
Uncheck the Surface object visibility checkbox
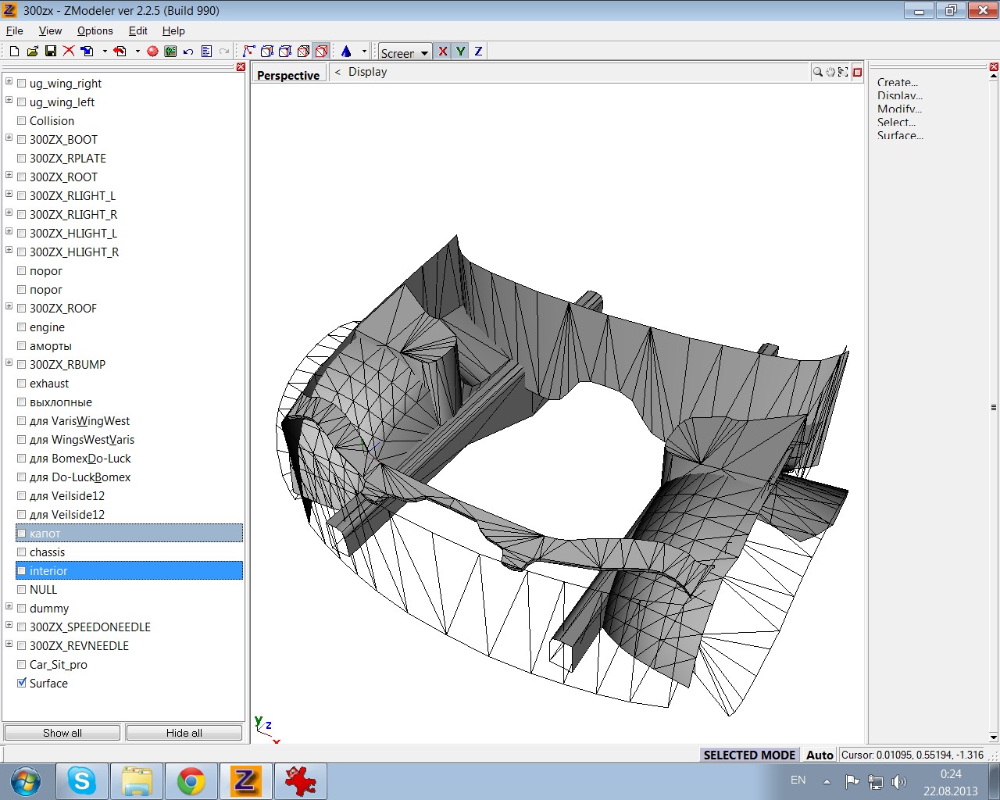point(22,683)
